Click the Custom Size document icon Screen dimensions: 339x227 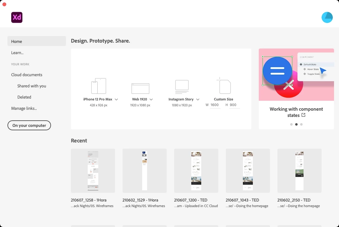click(x=224, y=86)
